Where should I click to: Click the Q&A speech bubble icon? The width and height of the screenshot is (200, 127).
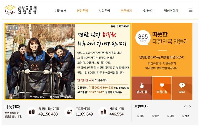(x=182, y=85)
